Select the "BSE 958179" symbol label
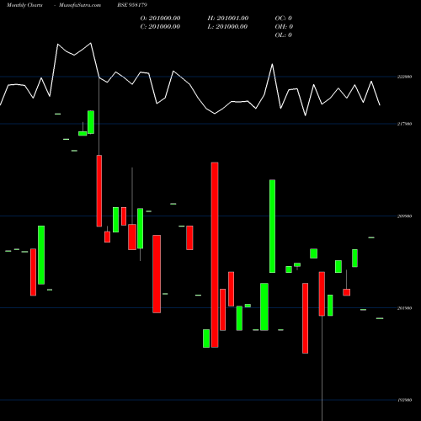This screenshot has width=421, height=421. point(132,5)
